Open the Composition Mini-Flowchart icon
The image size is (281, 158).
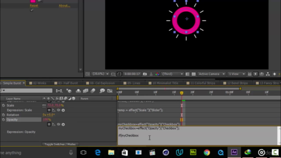point(59,91)
